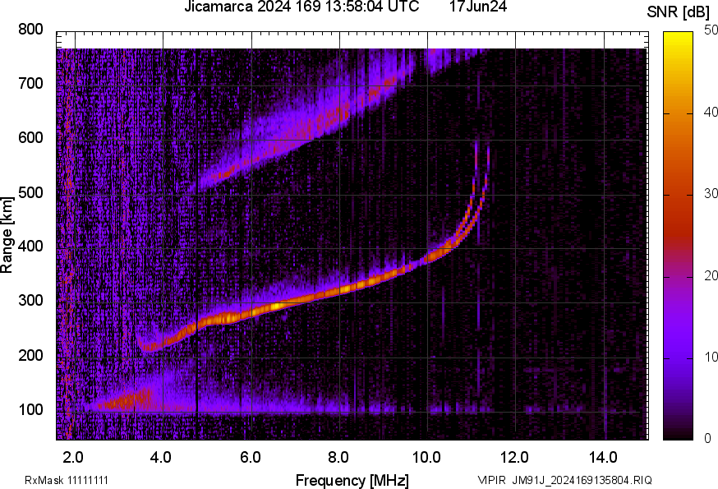Click the brightest yellow echo near 6.5 MHz

277,306
